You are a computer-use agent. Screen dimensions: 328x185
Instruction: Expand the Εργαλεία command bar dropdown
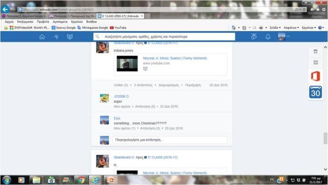click(x=309, y=27)
